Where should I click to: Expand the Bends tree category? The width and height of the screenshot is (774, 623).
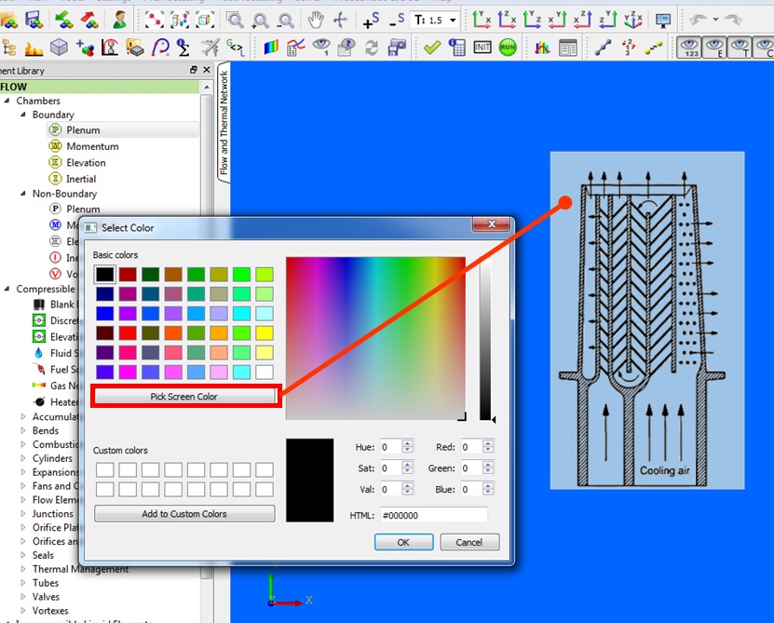23,430
